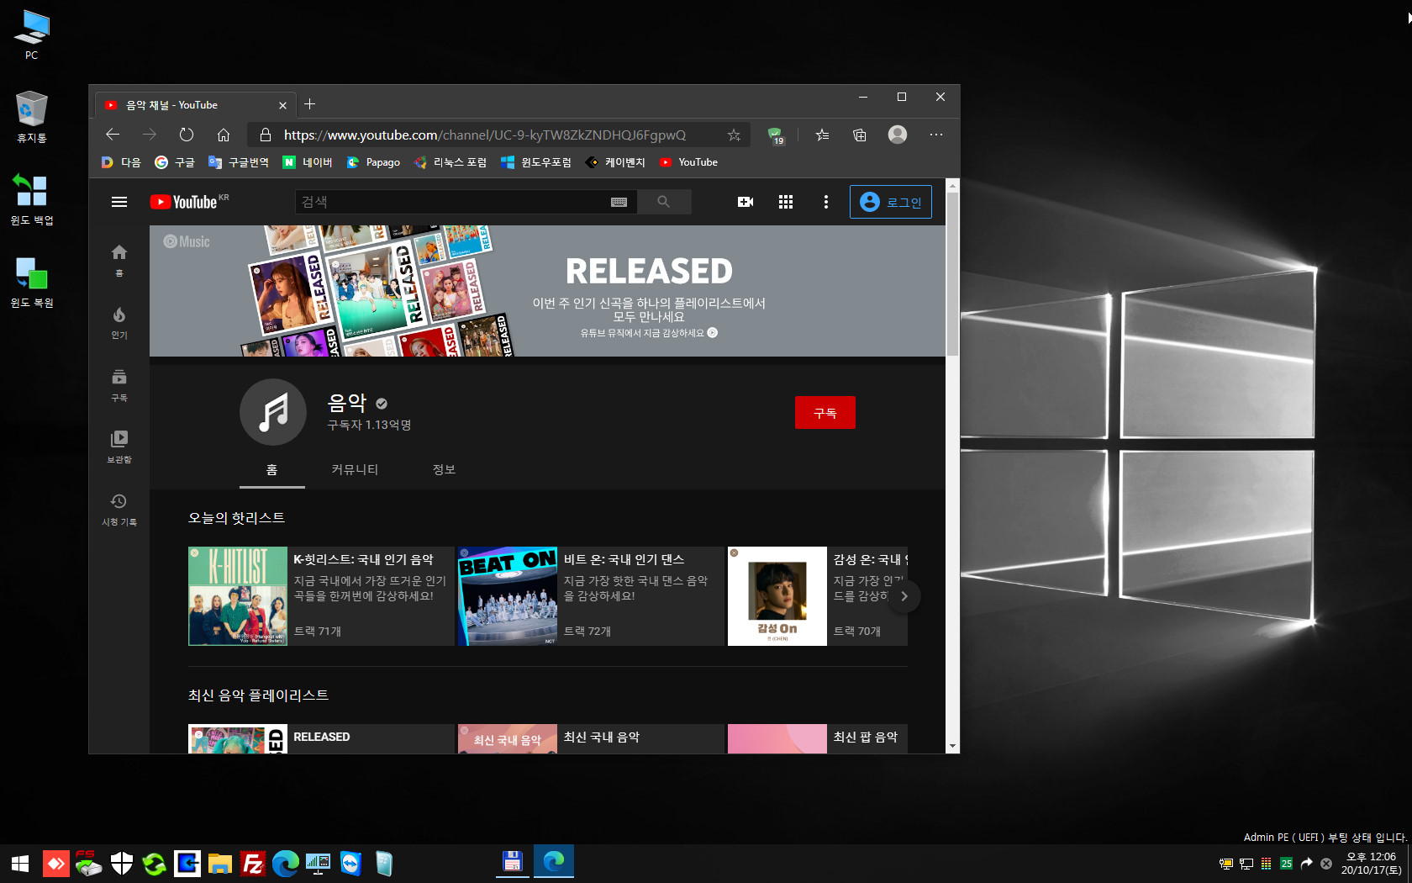Show next playlists with right chevron

pyautogui.click(x=904, y=596)
